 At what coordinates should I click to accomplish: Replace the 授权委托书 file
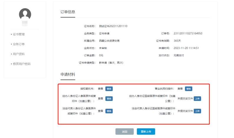pos(109,89)
